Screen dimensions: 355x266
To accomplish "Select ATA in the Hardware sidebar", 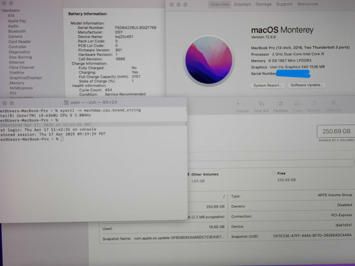I will click(x=12, y=16).
